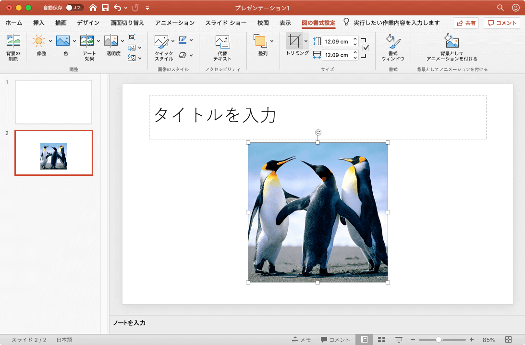This screenshot has height=345, width=525.
Task: Expand the Color (色) dropdown arrow
Action: pyautogui.click(x=74, y=41)
